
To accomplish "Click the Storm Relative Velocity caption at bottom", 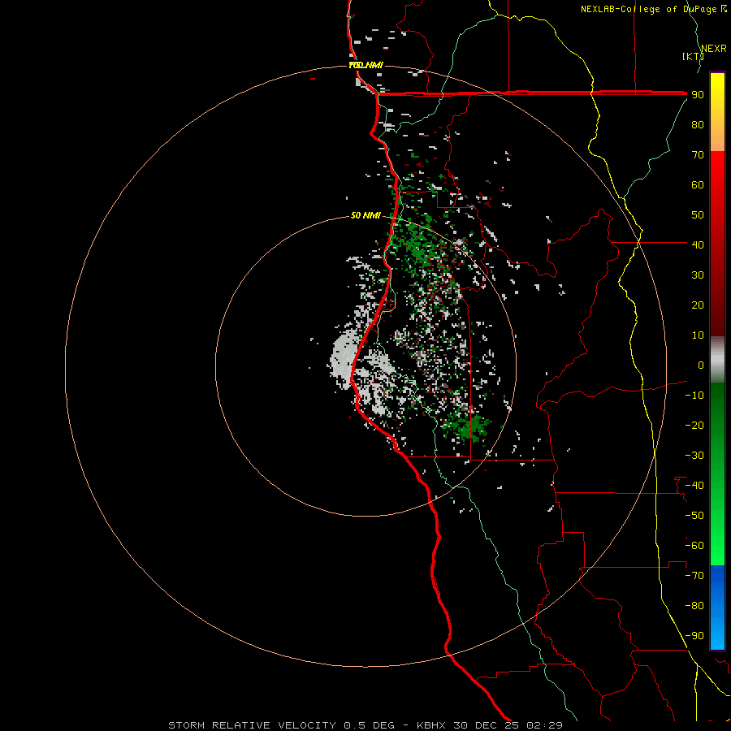I will (365, 725).
